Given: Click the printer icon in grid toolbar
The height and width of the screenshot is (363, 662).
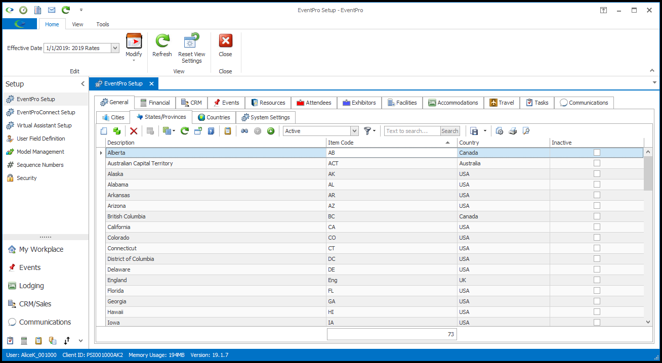Looking at the screenshot, I should pos(513,131).
